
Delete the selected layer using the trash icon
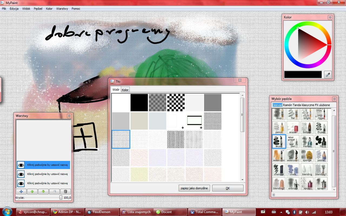point(65,191)
